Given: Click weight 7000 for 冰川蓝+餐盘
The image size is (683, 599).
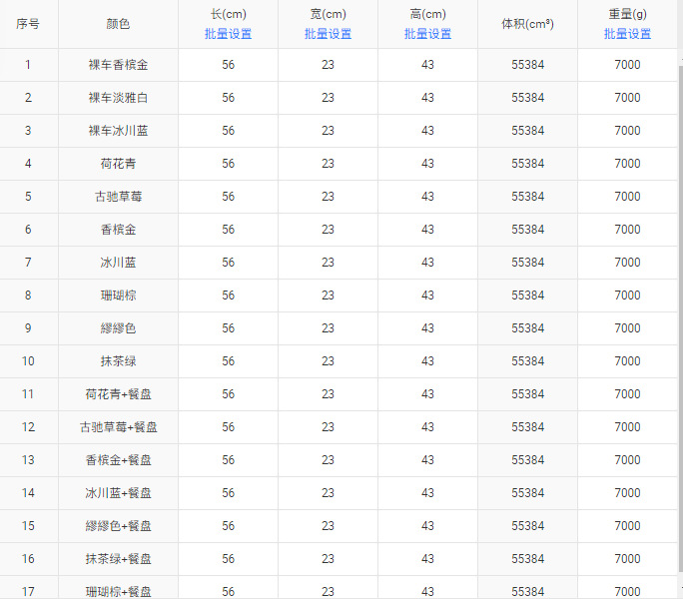Looking at the screenshot, I should pos(627,493).
